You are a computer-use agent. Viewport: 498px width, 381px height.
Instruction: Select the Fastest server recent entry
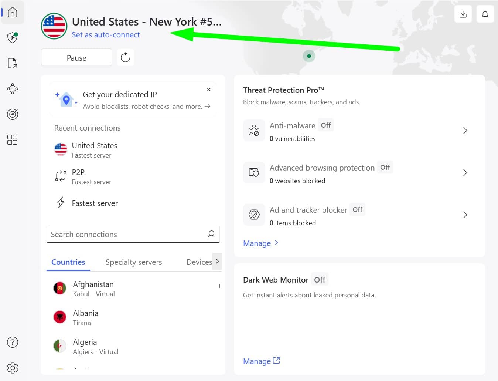(x=133, y=203)
